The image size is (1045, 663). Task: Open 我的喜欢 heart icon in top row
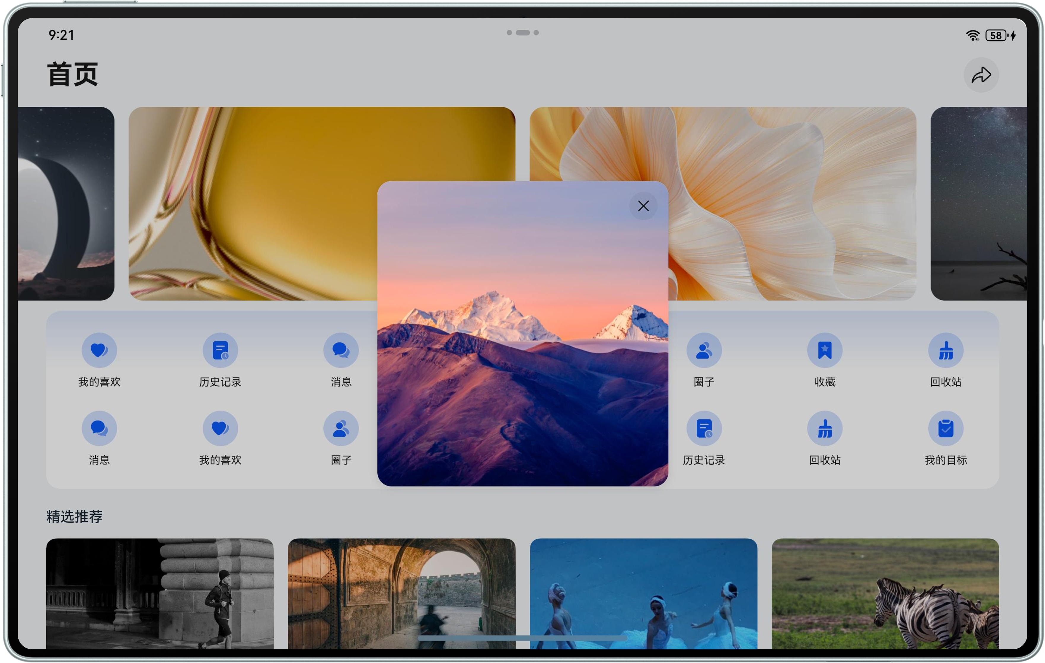(99, 350)
